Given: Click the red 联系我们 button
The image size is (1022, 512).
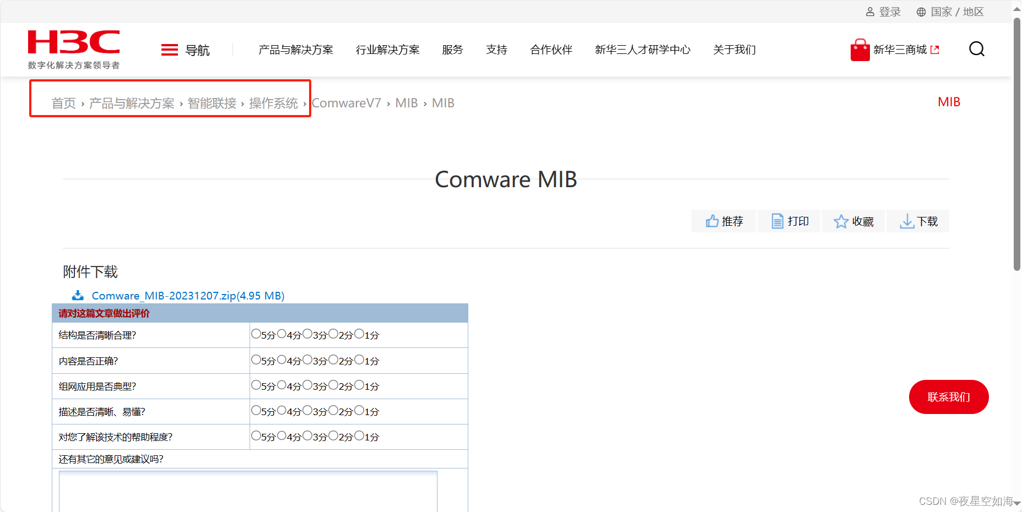Looking at the screenshot, I should tap(948, 397).
